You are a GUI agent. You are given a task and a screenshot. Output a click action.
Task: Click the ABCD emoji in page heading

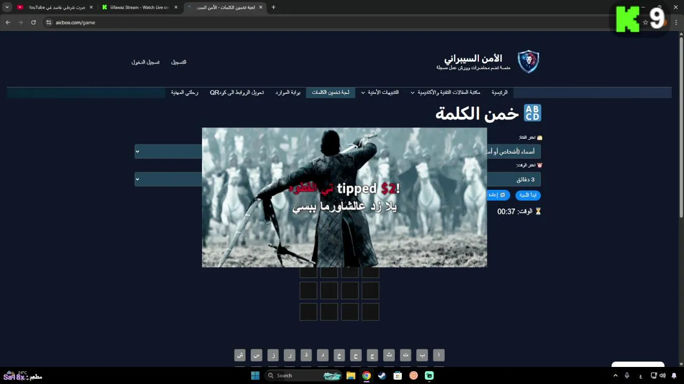coord(532,113)
